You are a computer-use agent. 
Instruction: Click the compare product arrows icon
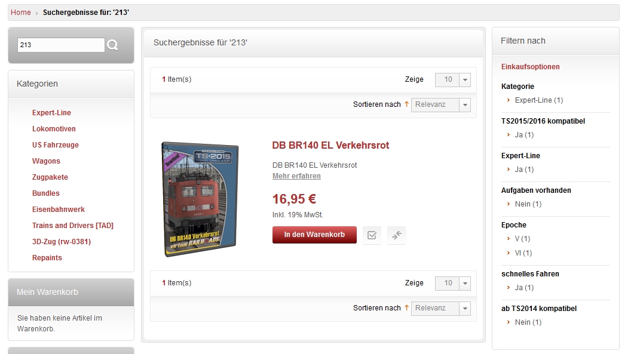click(396, 235)
